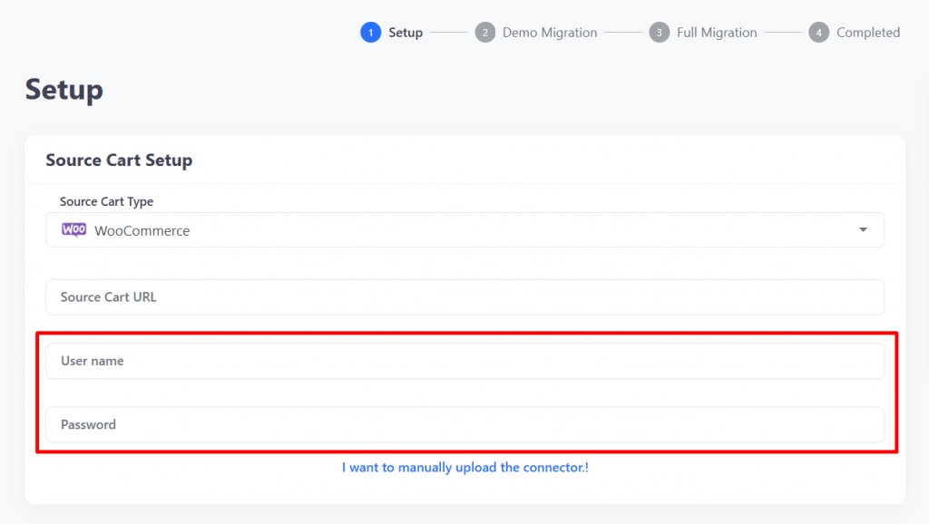Screen dimensions: 929x524
Task: Click the step 4 Completed circle
Action: (819, 33)
